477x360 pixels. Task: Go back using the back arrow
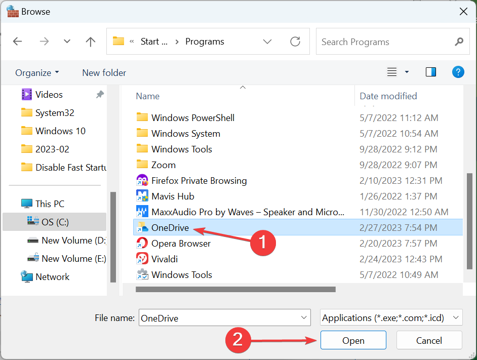pos(17,42)
